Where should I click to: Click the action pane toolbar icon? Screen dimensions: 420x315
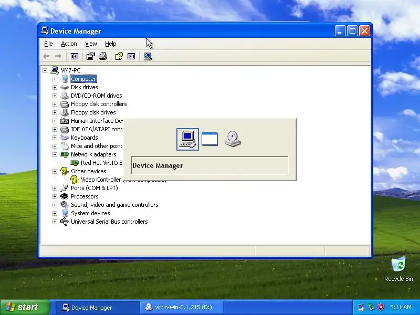pos(131,56)
